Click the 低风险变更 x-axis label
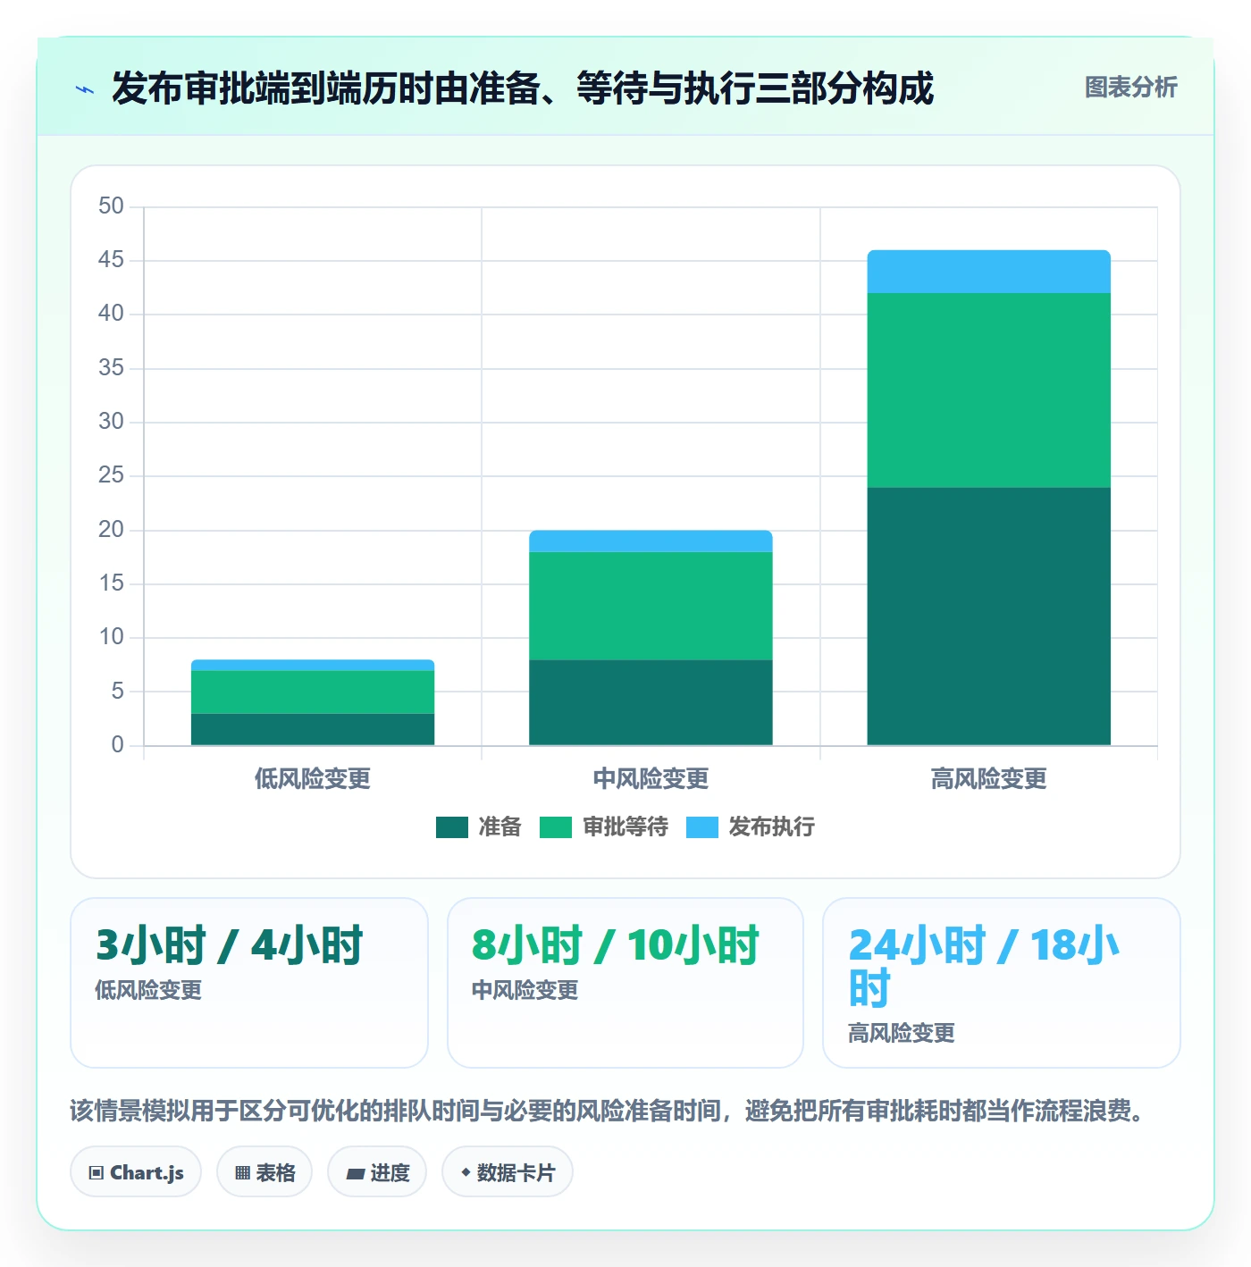 [313, 779]
